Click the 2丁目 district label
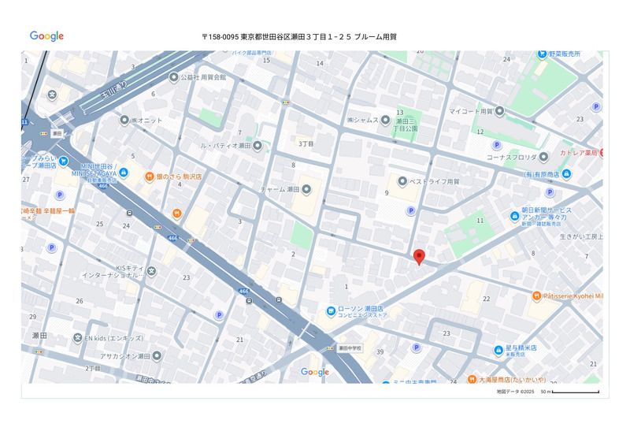Image resolution: width=630 pixels, height=446 pixels. pyautogui.click(x=93, y=368)
